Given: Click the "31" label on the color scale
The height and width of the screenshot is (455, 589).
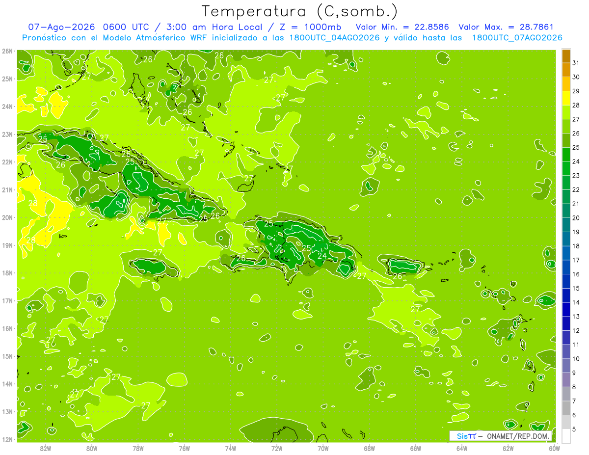Looking at the screenshot, I should [576, 63].
